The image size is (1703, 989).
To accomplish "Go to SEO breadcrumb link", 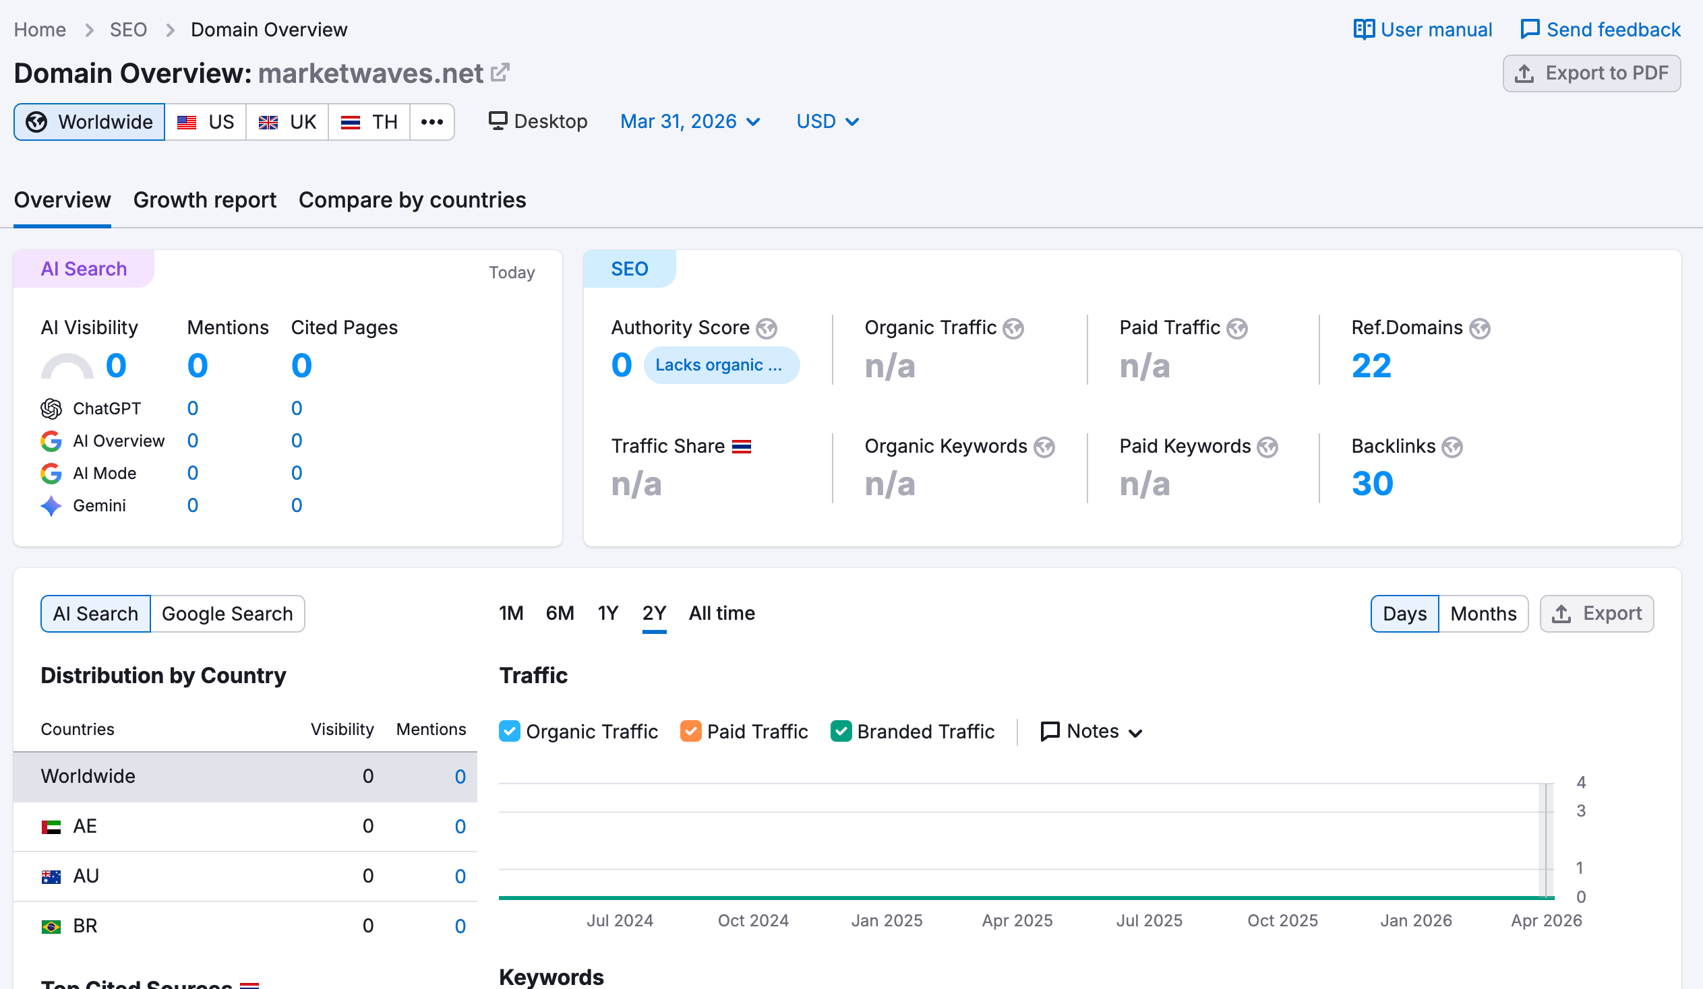I will [128, 30].
